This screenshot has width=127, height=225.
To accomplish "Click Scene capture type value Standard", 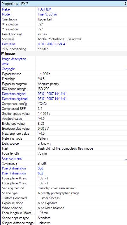I will click(44, 218).
